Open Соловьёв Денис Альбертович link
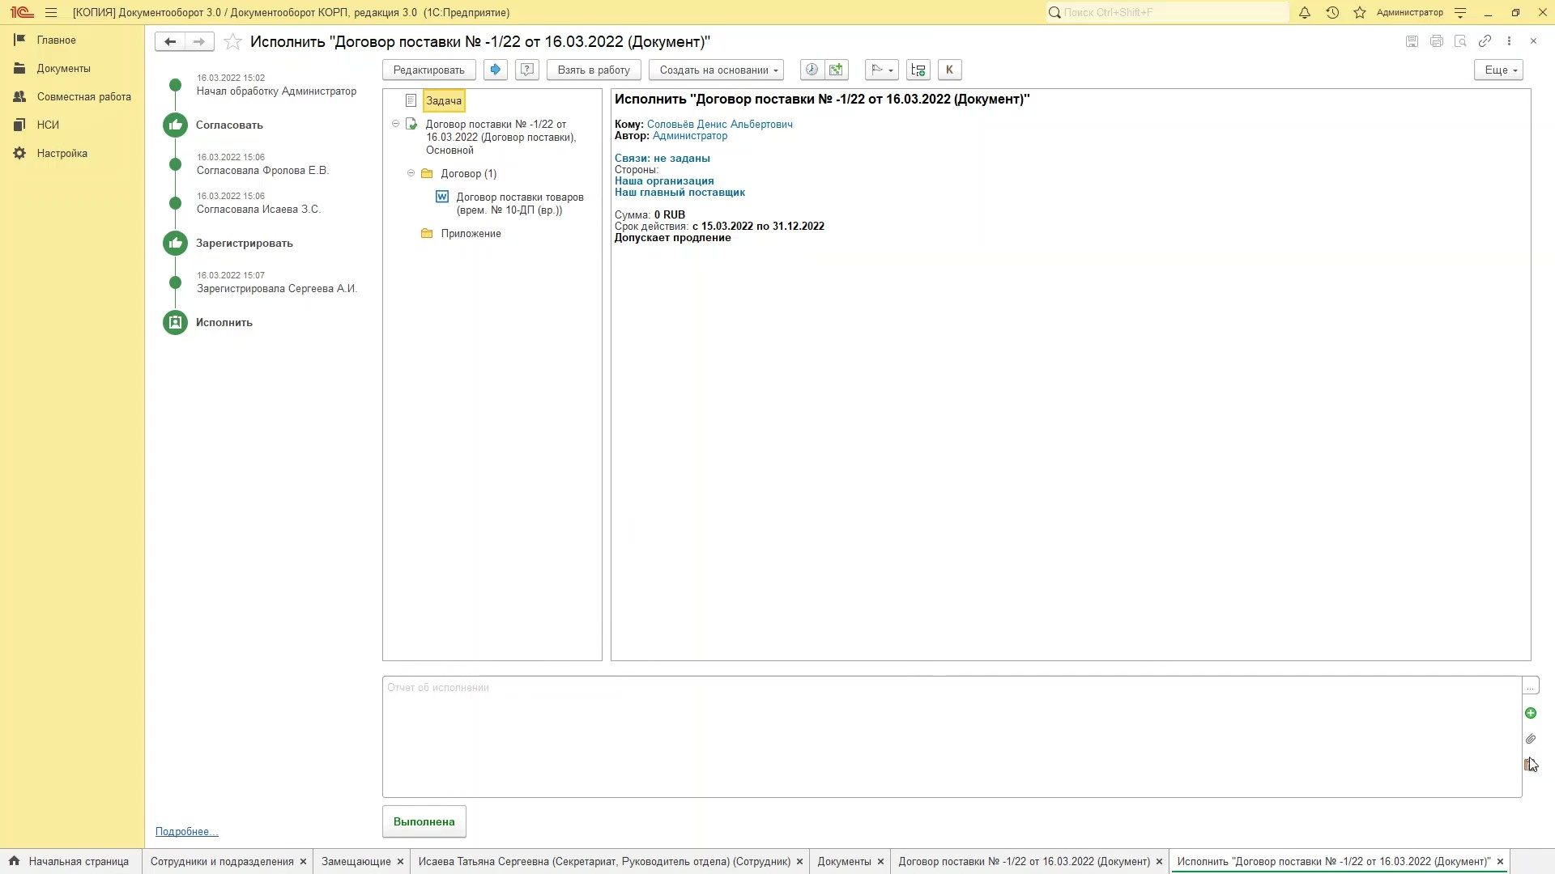Viewport: 1555px width, 874px height. coord(719,124)
